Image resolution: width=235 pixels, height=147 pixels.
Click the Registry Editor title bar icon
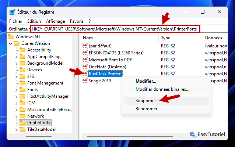12,12
